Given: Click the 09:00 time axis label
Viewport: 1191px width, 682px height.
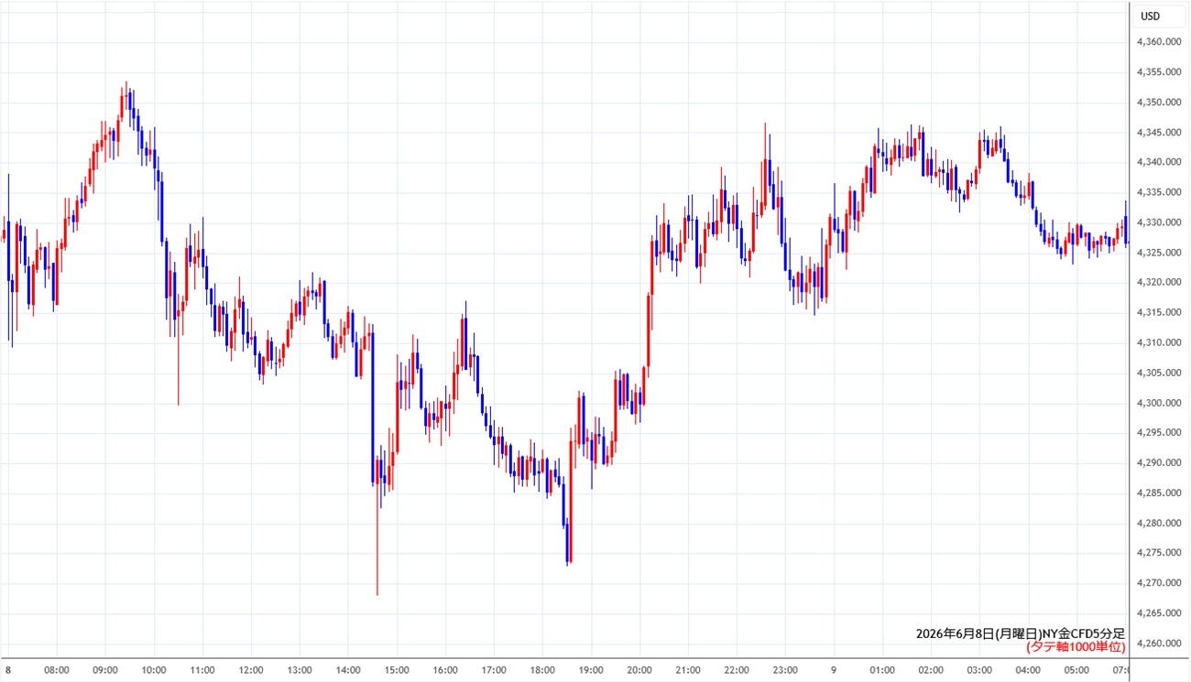Looking at the screenshot, I should pos(105,670).
